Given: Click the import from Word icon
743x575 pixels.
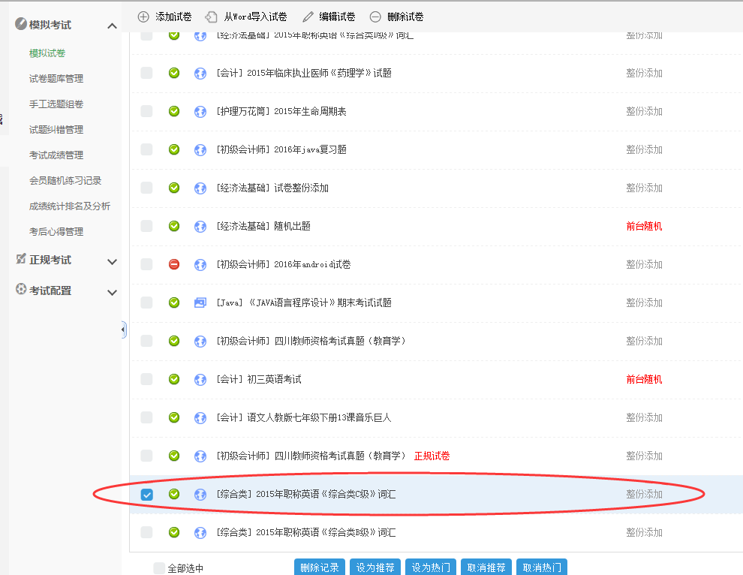Looking at the screenshot, I should [x=212, y=17].
